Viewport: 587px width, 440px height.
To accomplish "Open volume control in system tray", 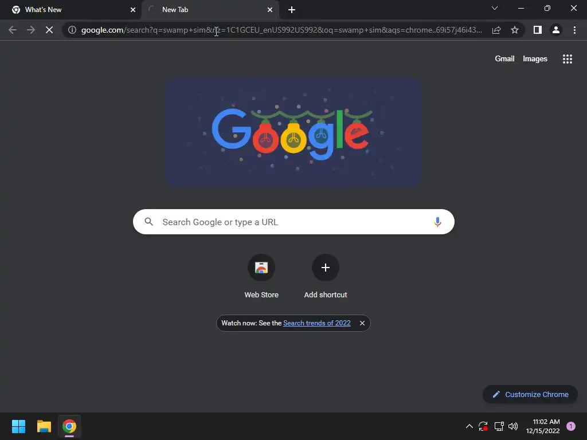I will (x=513, y=426).
